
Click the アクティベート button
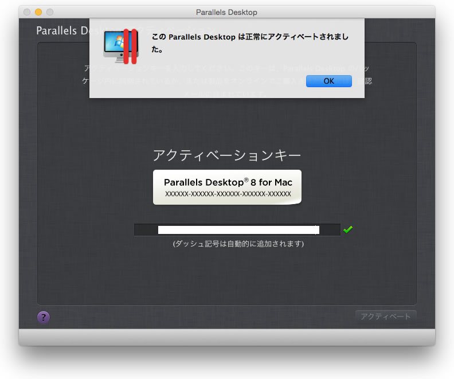pyautogui.click(x=386, y=317)
